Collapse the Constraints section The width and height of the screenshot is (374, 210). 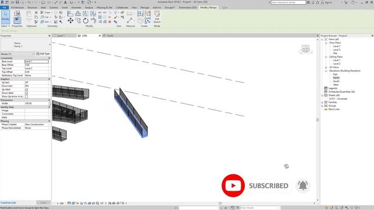point(49,58)
